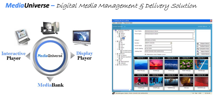Click the PERANG category document icon

pos(117,32)
